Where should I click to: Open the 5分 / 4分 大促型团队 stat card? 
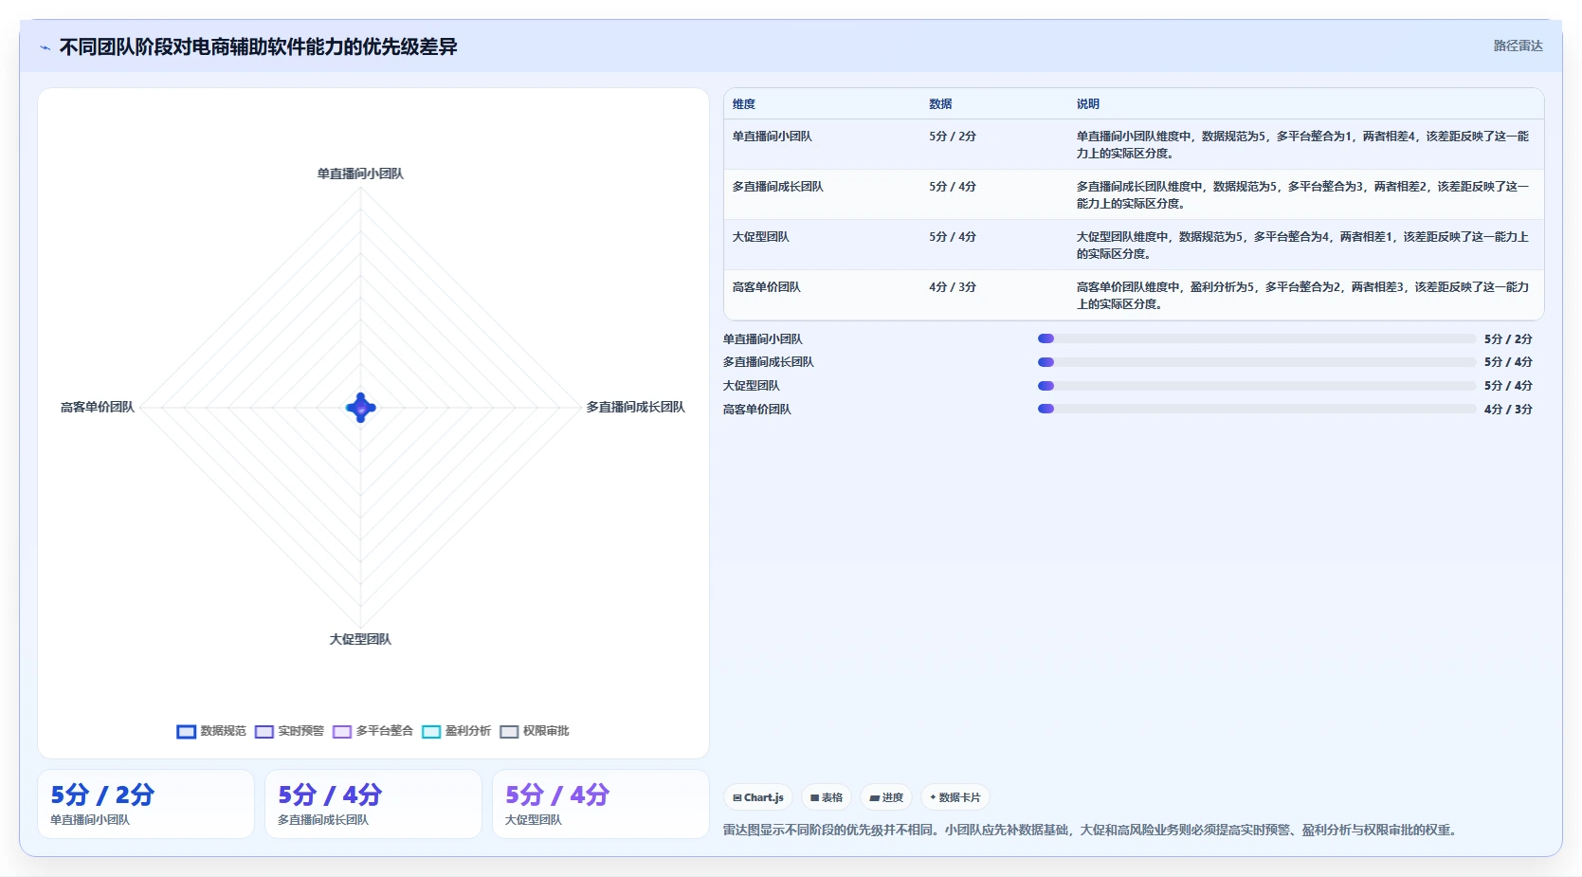tap(601, 804)
